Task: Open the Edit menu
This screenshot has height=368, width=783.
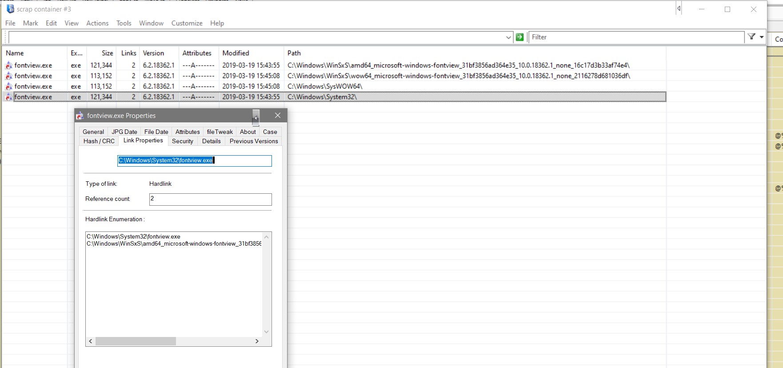Action: pos(52,23)
